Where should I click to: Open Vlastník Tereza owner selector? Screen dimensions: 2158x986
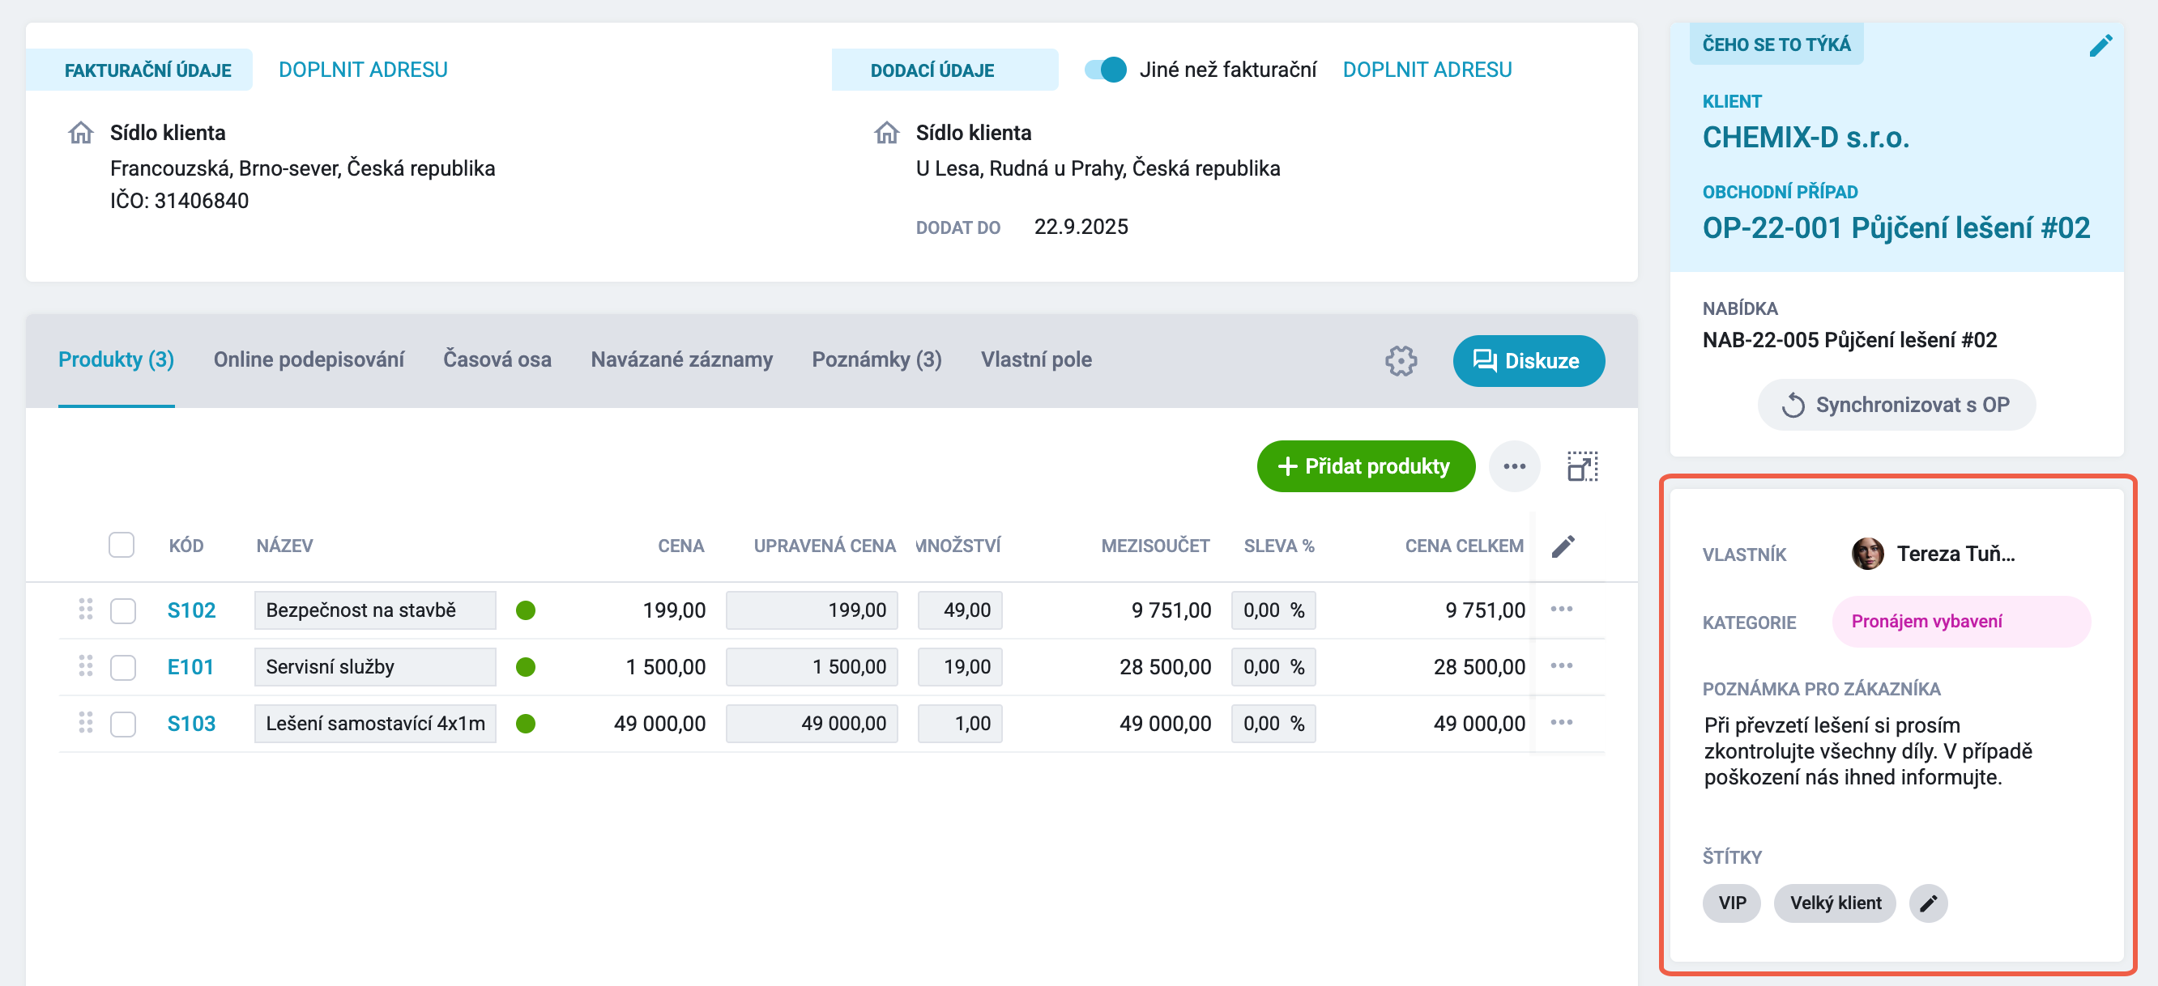click(1934, 553)
